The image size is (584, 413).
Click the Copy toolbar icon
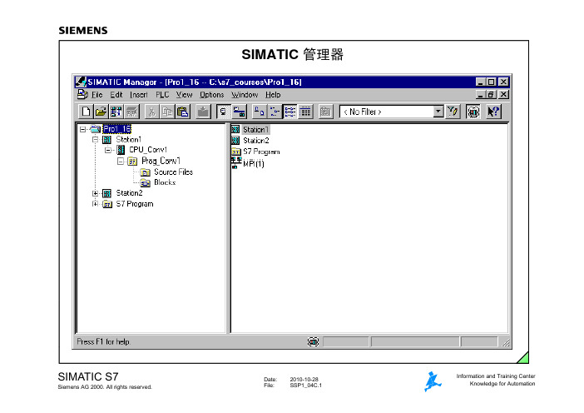(x=167, y=112)
